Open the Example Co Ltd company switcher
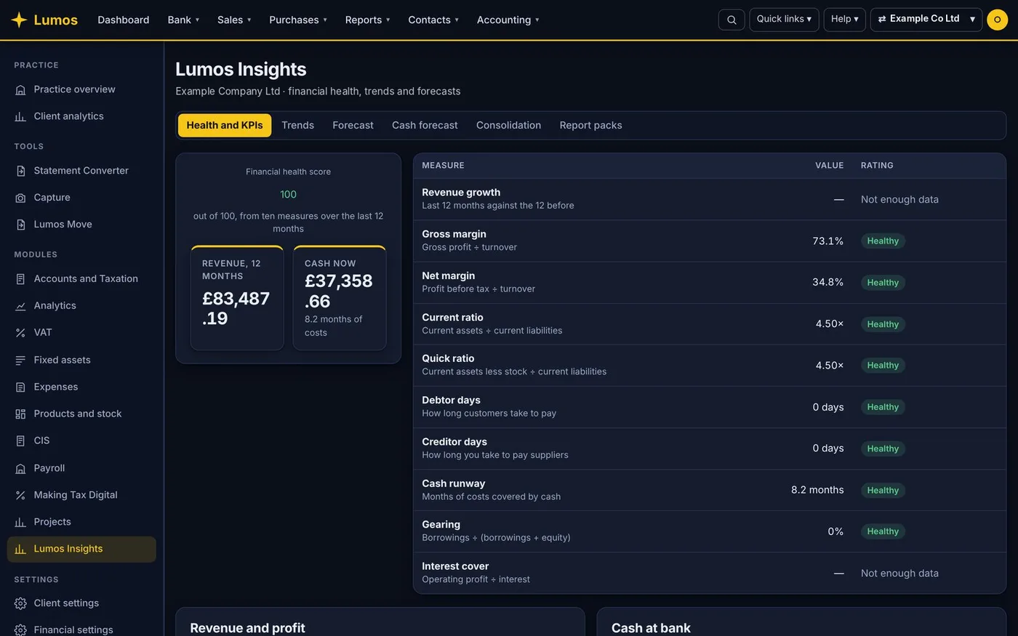The width and height of the screenshot is (1018, 636). 926,19
